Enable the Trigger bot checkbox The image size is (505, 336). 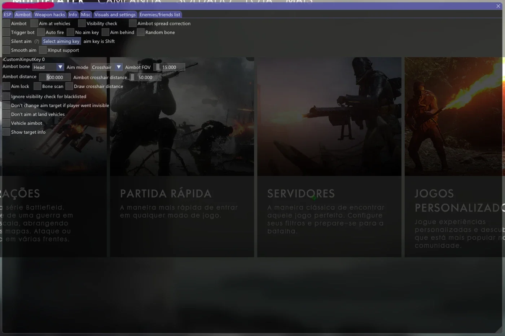6,32
